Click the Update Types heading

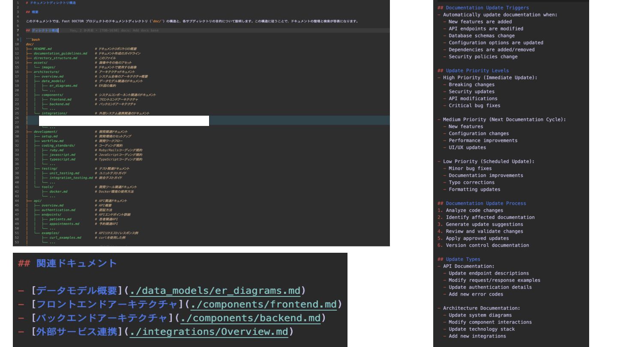tap(463, 259)
